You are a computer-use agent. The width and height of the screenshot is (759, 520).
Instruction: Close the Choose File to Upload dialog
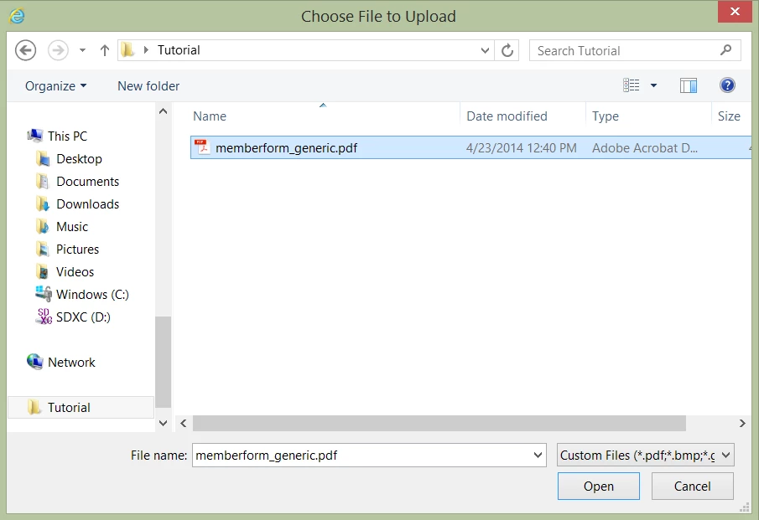(735, 12)
